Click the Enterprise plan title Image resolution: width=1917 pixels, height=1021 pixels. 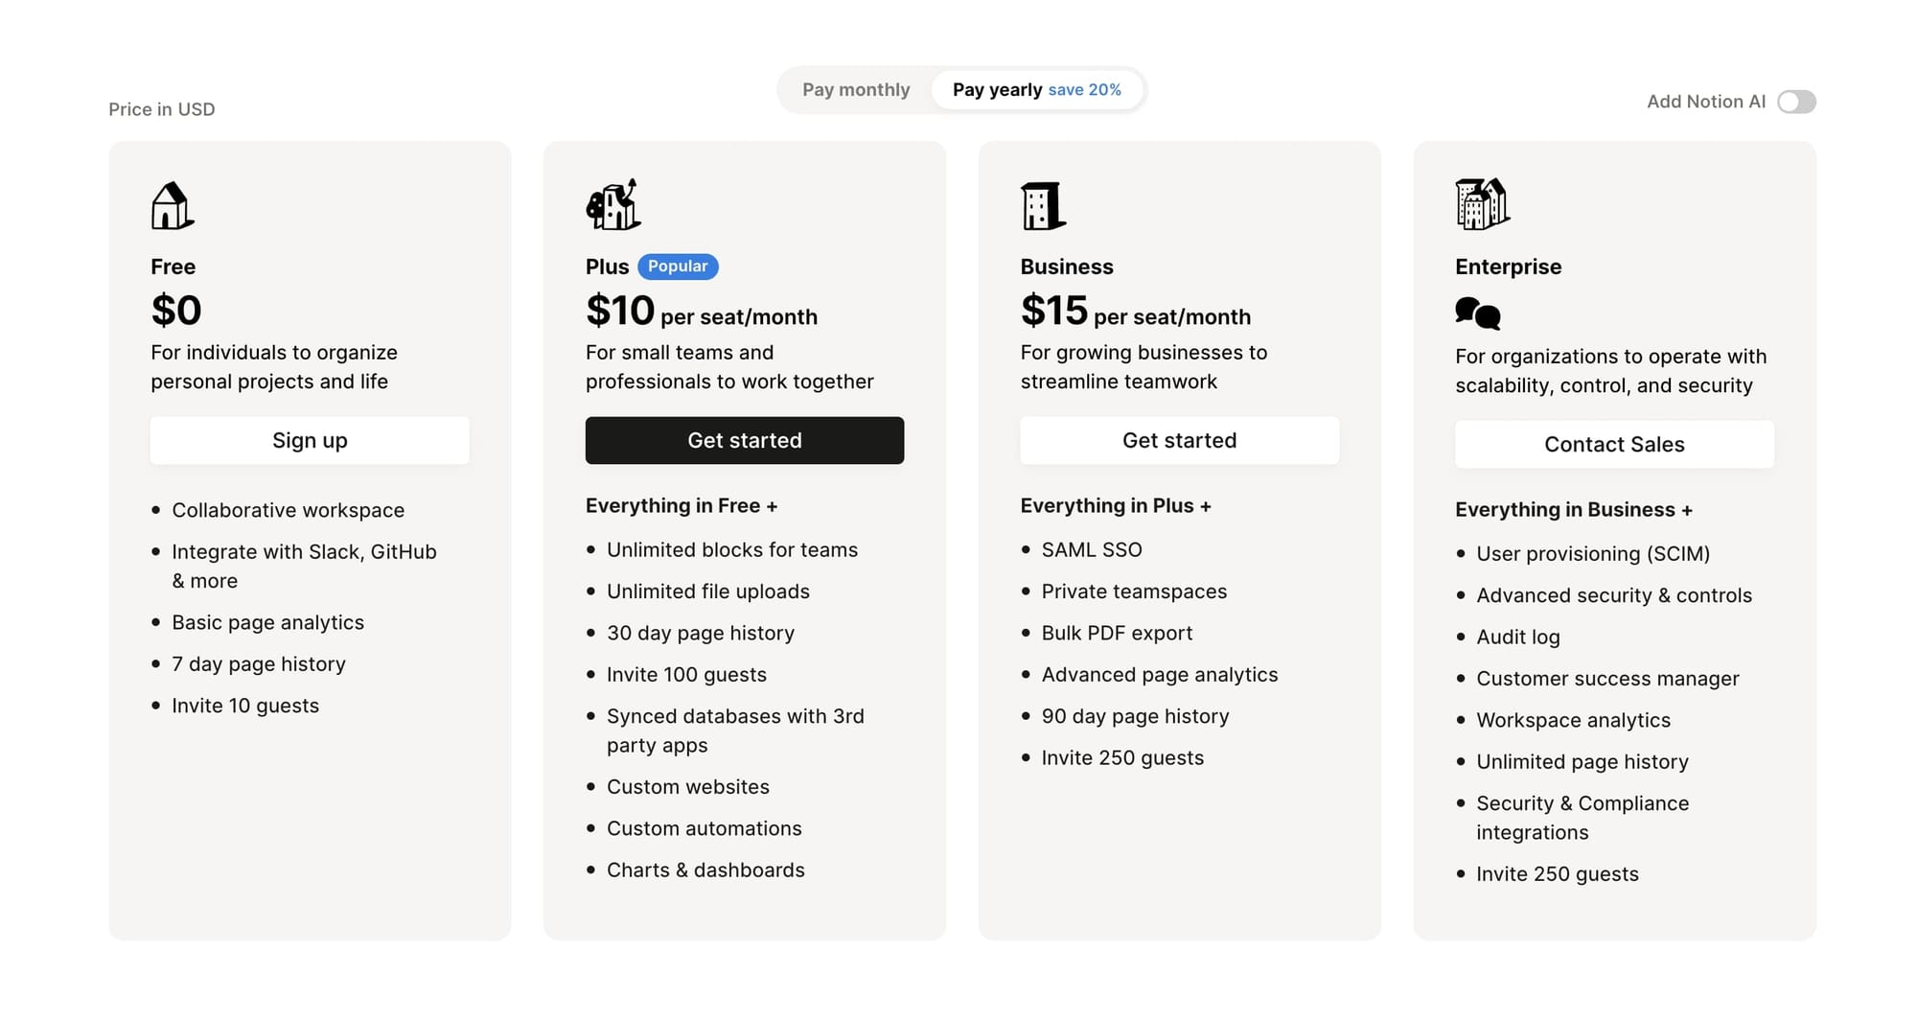coord(1508,267)
